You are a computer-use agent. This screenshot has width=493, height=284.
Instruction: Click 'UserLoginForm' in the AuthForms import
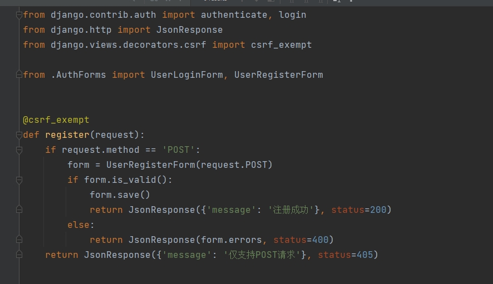click(186, 74)
